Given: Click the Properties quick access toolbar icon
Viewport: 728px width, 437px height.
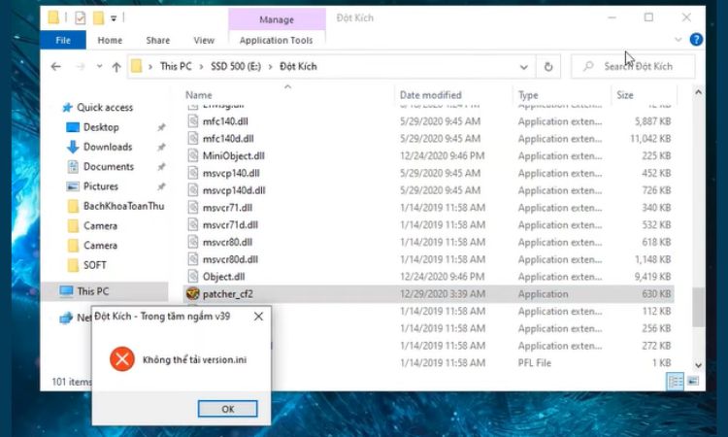Looking at the screenshot, I should (x=80, y=18).
